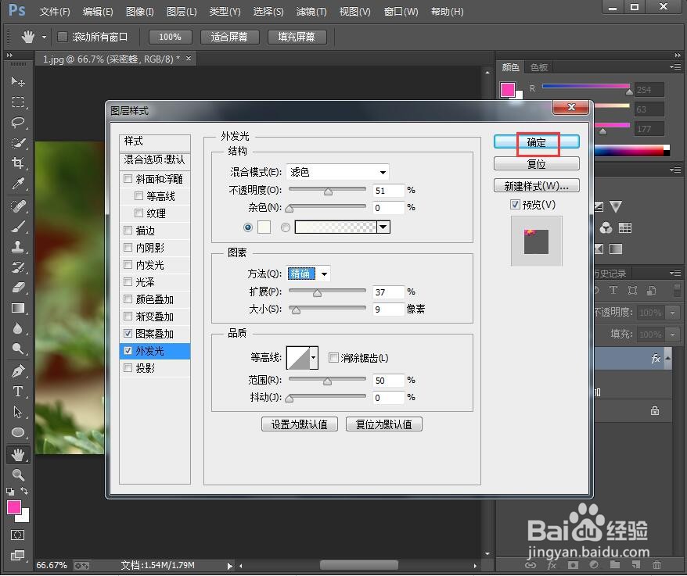Enable the 投影 layer style checkbox

click(x=128, y=367)
